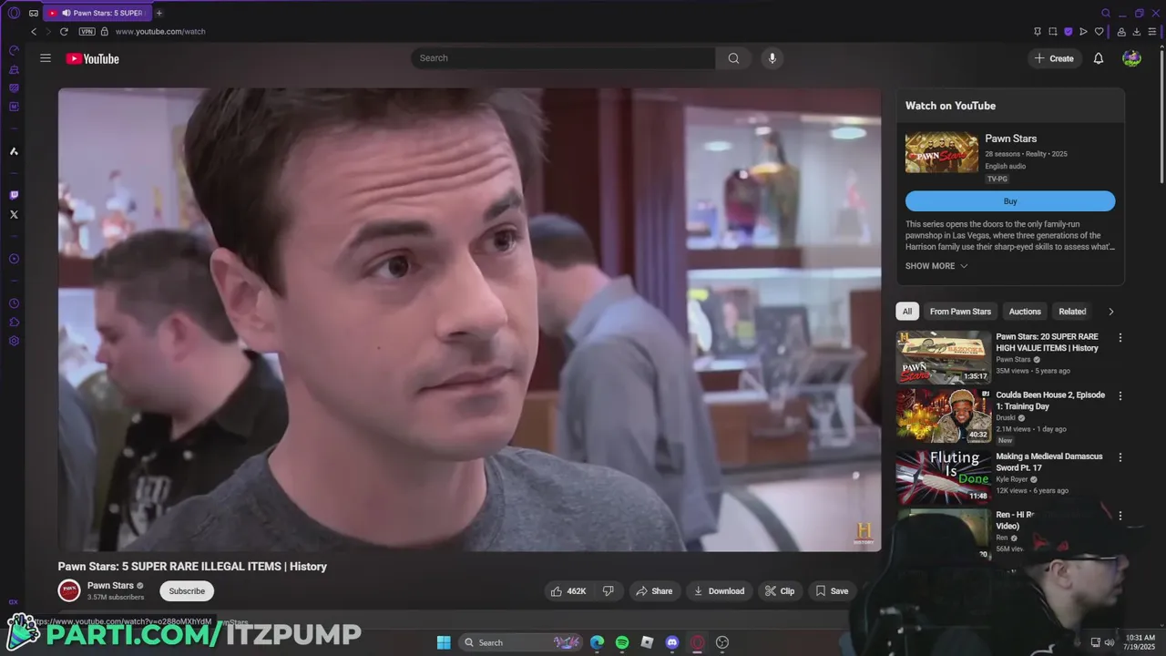
Task: Open Discord from the taskbar
Action: pyautogui.click(x=672, y=642)
